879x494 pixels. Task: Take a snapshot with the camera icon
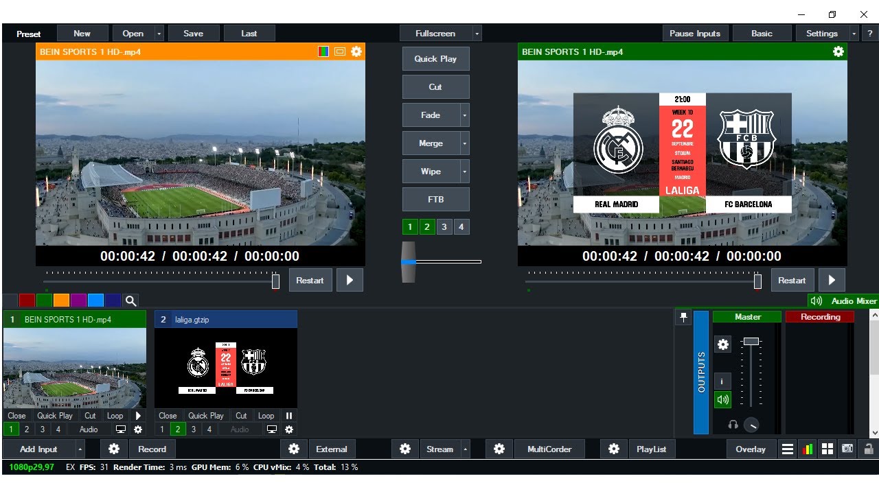coord(848,449)
